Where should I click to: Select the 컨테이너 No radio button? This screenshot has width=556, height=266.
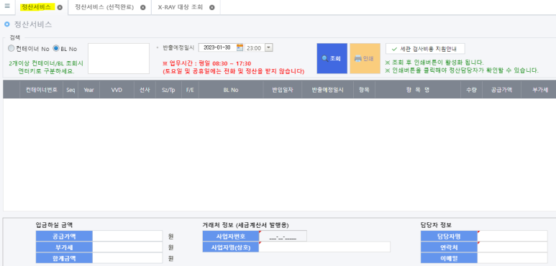[x=11, y=48]
